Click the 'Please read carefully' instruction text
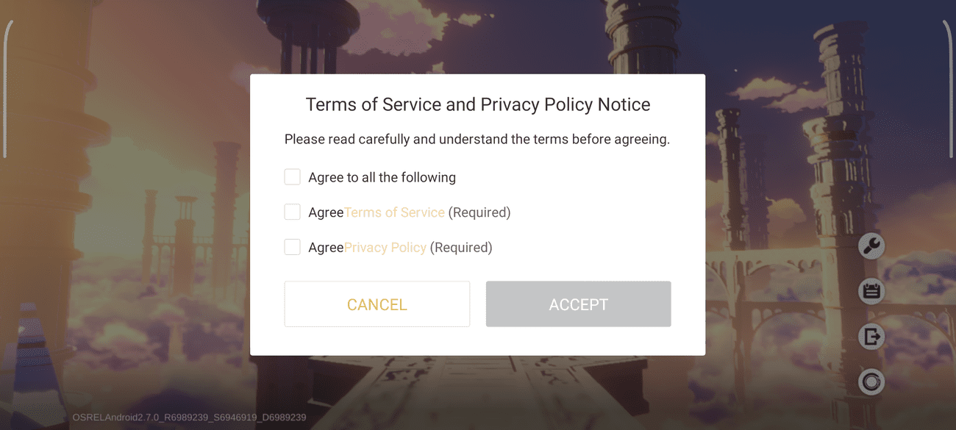The image size is (956, 430). tap(477, 140)
